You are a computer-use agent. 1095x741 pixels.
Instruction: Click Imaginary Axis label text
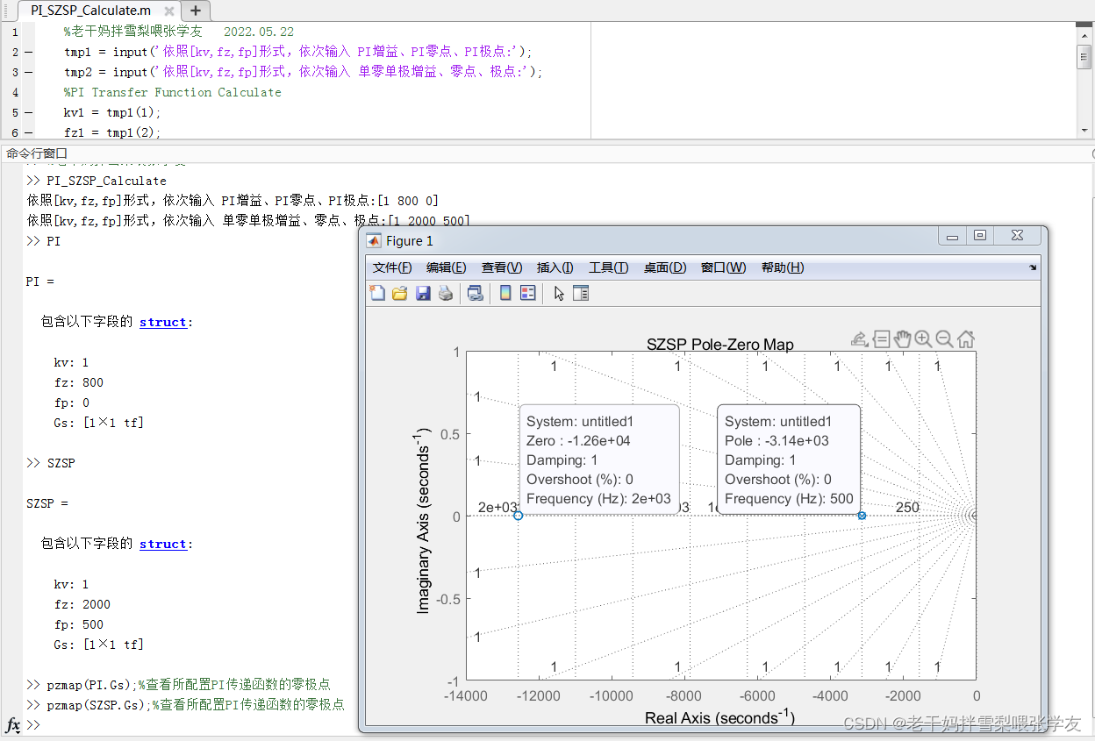click(x=424, y=521)
